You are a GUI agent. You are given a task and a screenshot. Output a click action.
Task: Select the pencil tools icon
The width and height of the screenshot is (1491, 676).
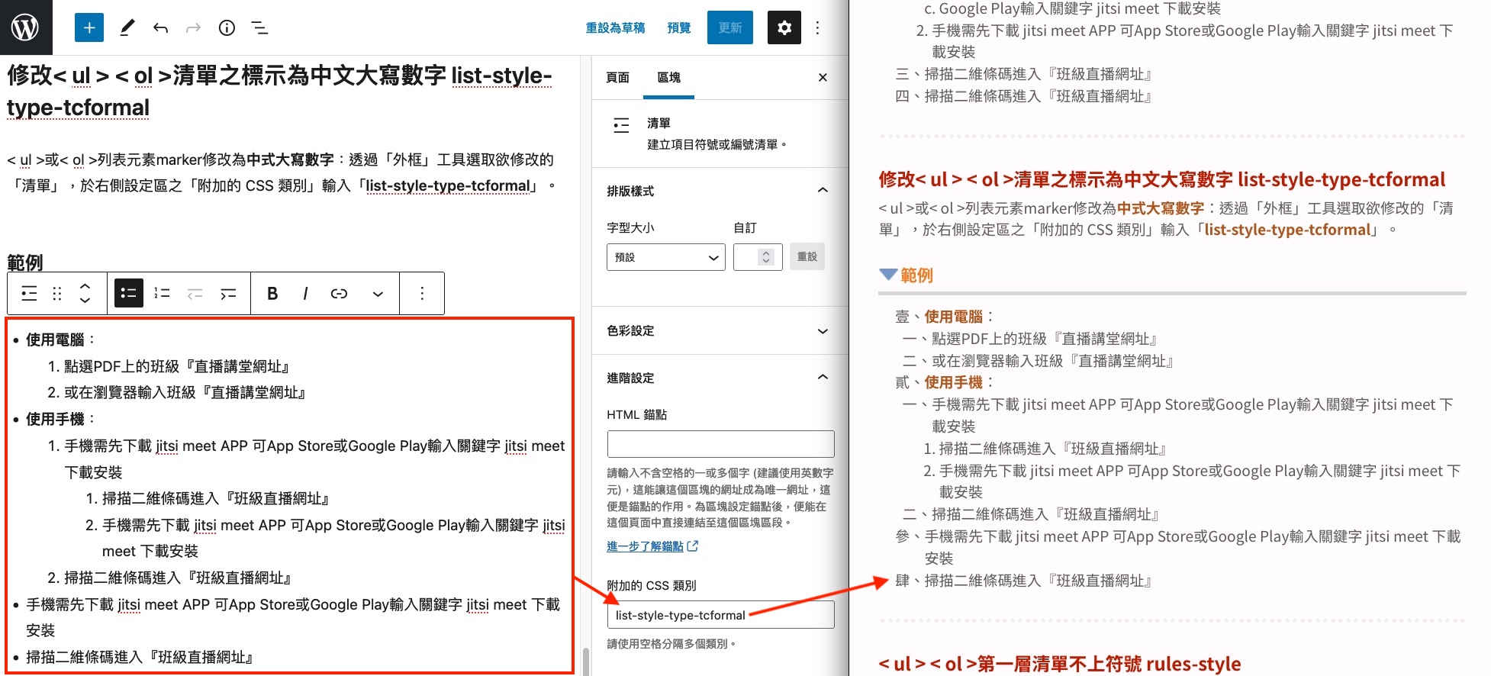(127, 28)
